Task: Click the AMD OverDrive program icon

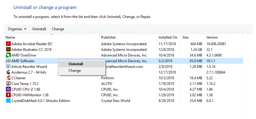Action: tap(8, 55)
